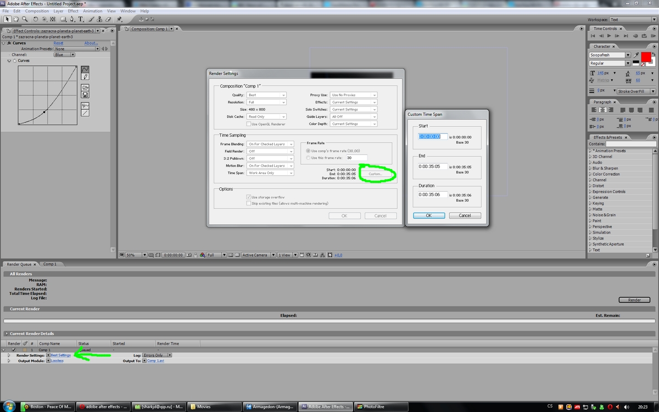This screenshot has width=659, height=412.
Task: Select the Zoom magnifier tool
Action: pos(25,19)
